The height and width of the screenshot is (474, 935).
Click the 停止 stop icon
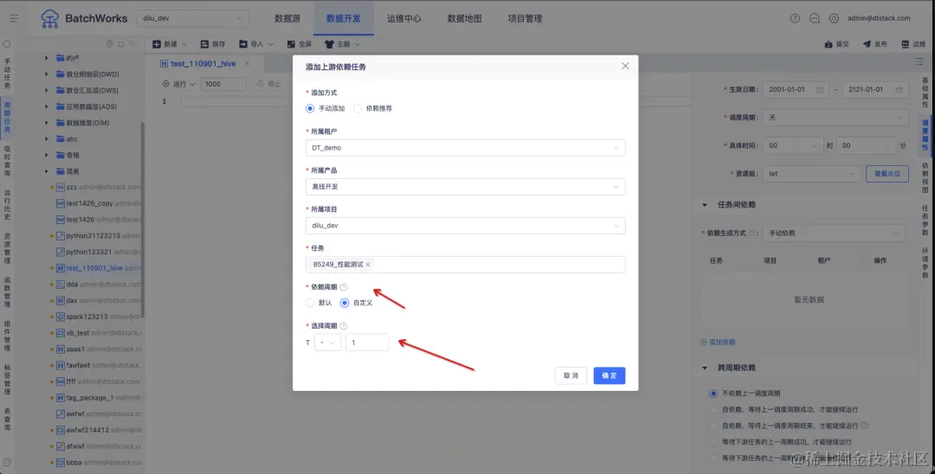tap(260, 84)
